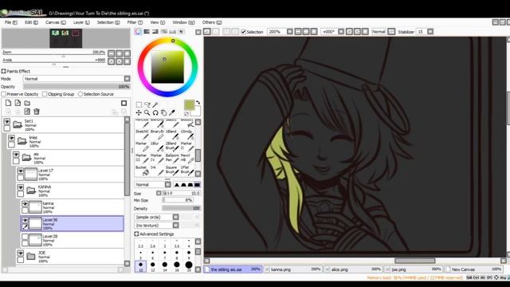Select the rectangular Selection tool
The image size is (510, 287).
(139, 104)
